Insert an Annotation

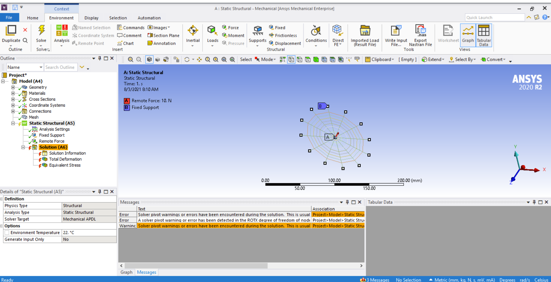tap(161, 43)
